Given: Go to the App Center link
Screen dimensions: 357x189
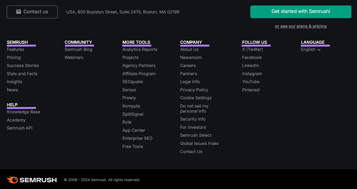Looking at the screenshot, I should (134, 130).
